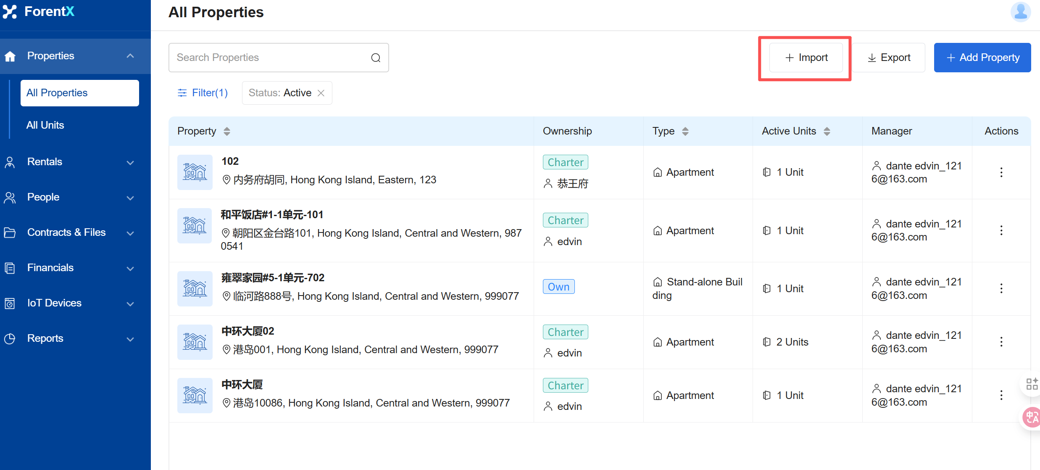
Task: Focus the Search Properties field
Action: click(269, 58)
